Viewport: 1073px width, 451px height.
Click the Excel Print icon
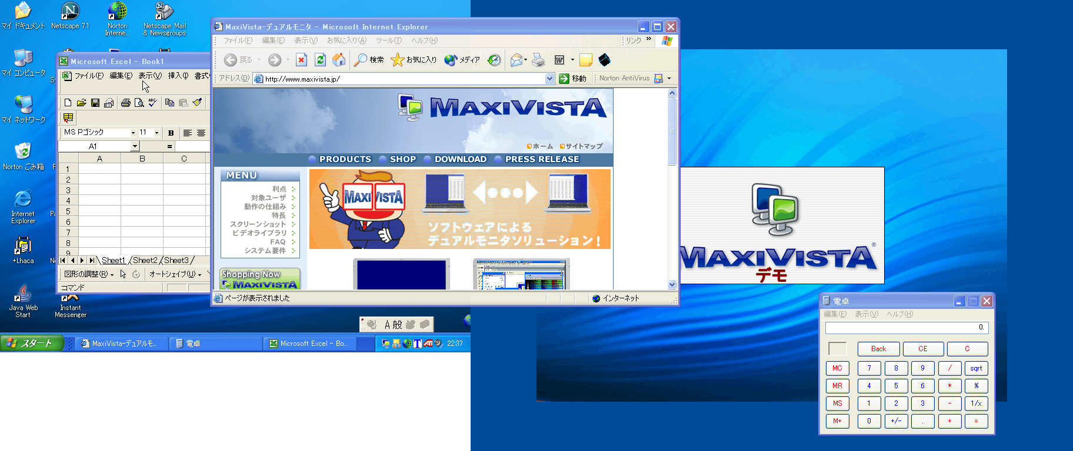[125, 103]
